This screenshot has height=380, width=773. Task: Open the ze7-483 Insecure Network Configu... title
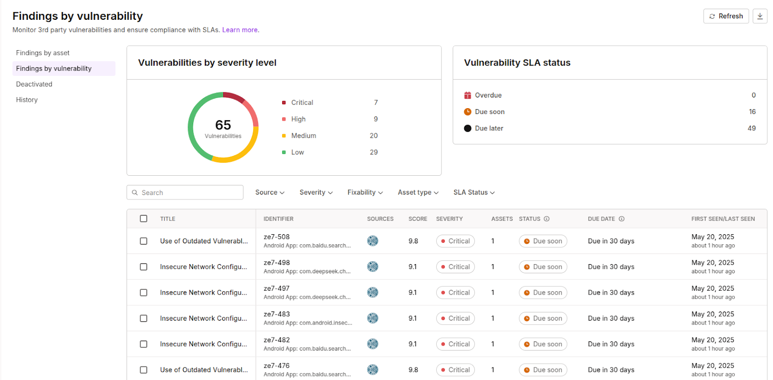click(203, 318)
